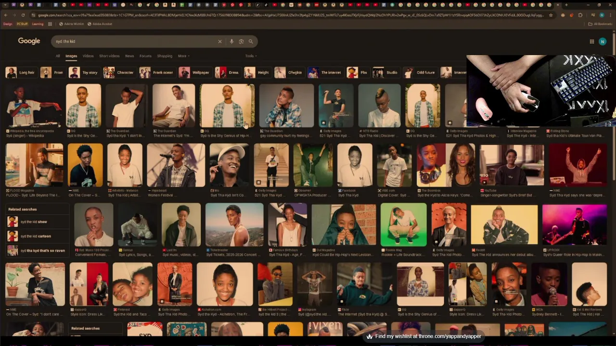The height and width of the screenshot is (346, 616).
Task: Switch to the Shopping tab
Action: [165, 56]
